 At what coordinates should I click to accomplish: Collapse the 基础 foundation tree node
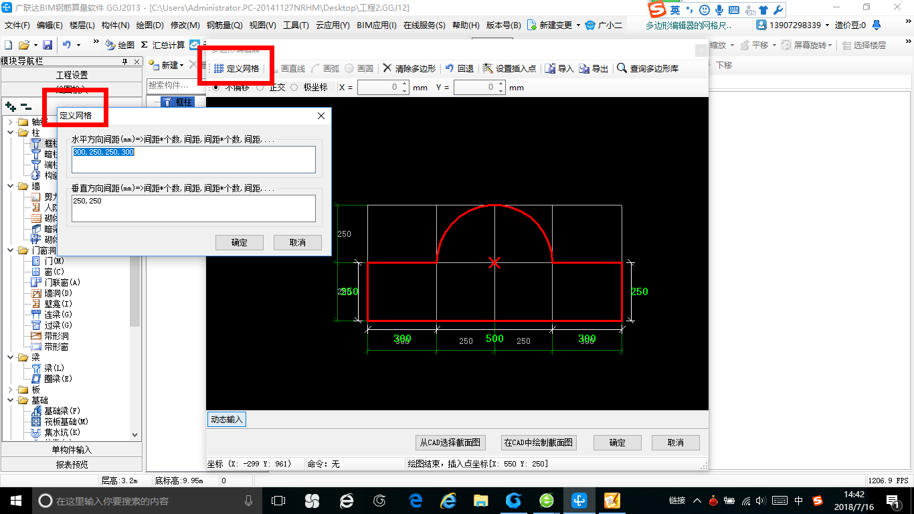[10, 400]
